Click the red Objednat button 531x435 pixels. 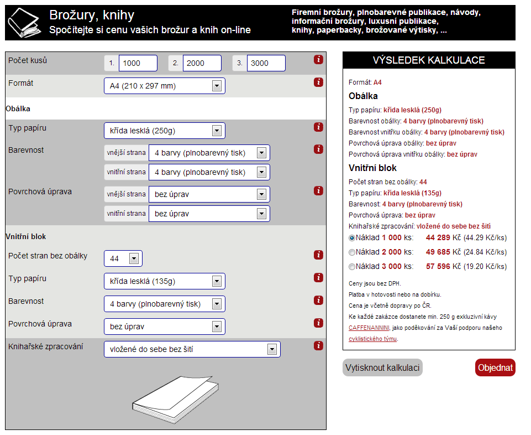495,367
